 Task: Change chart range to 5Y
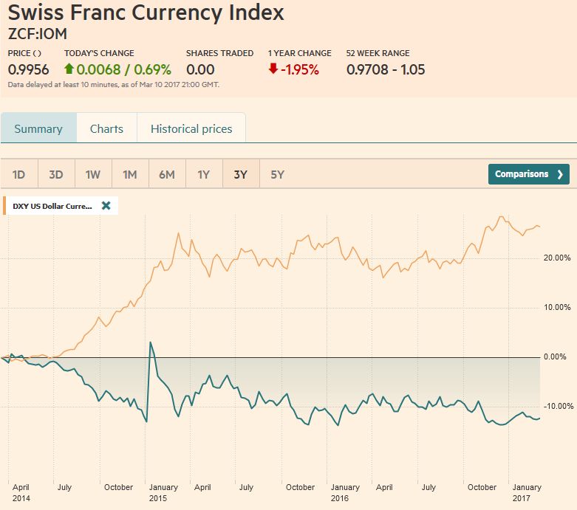(278, 175)
